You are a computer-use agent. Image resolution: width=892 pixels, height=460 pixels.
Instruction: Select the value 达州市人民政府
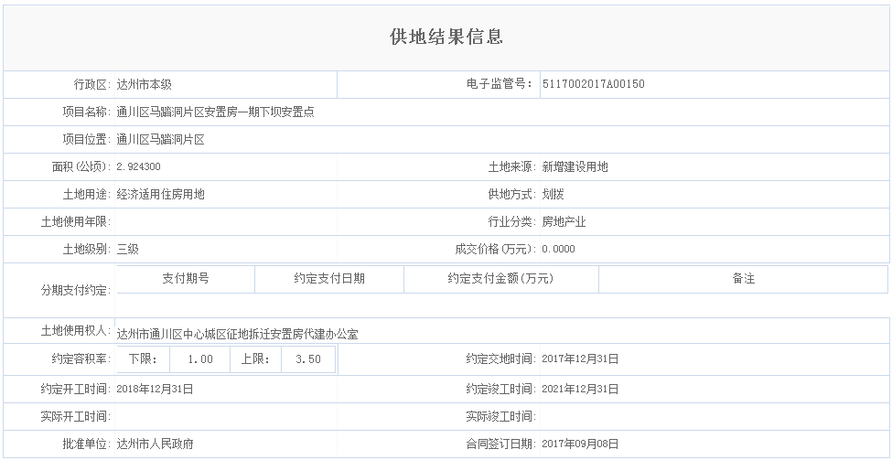click(155, 444)
